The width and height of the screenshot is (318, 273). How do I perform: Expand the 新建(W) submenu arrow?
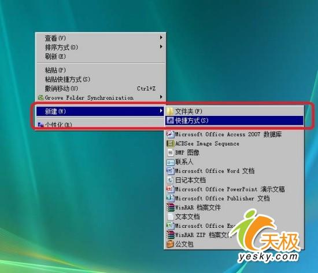[161, 111]
